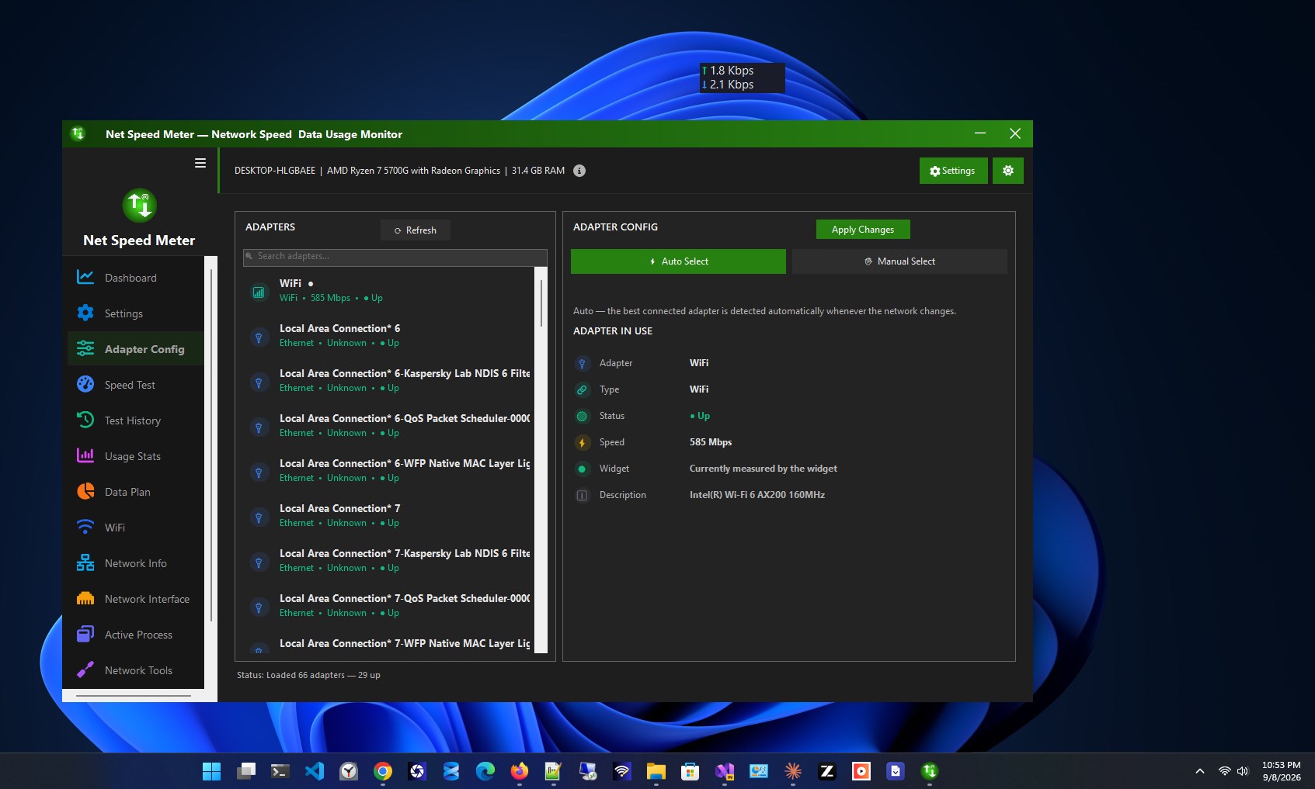Open Speed Test page label
This screenshot has height=789, width=1315.
click(130, 385)
